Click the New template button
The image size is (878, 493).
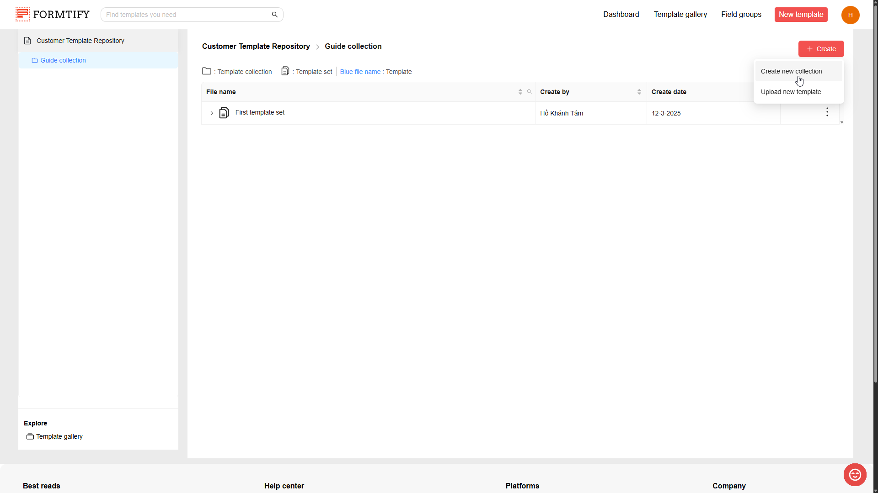pos(801,15)
